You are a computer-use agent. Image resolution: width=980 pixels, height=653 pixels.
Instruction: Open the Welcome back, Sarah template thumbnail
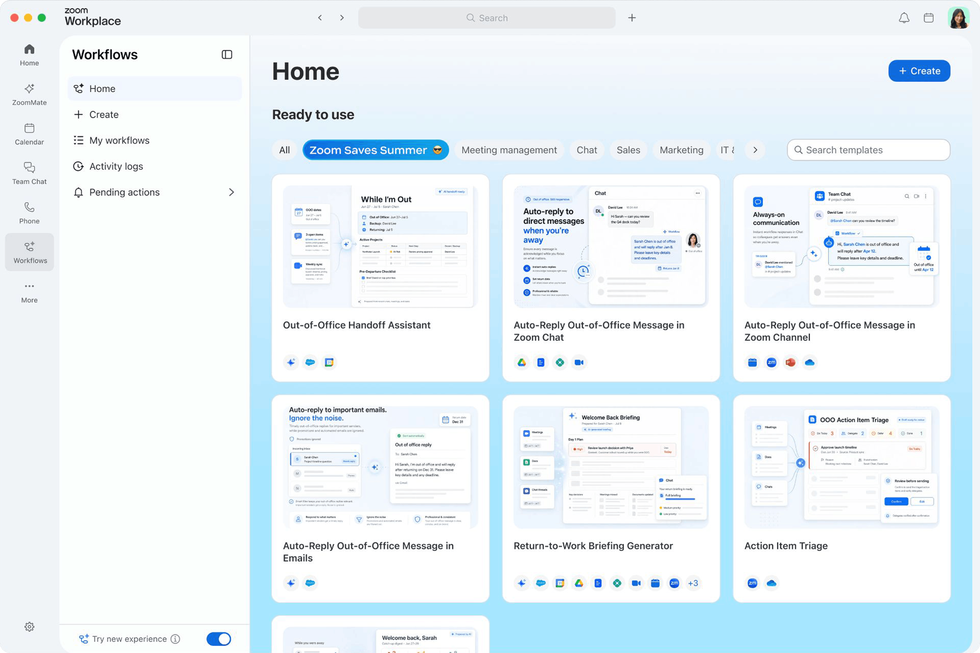pos(380,640)
